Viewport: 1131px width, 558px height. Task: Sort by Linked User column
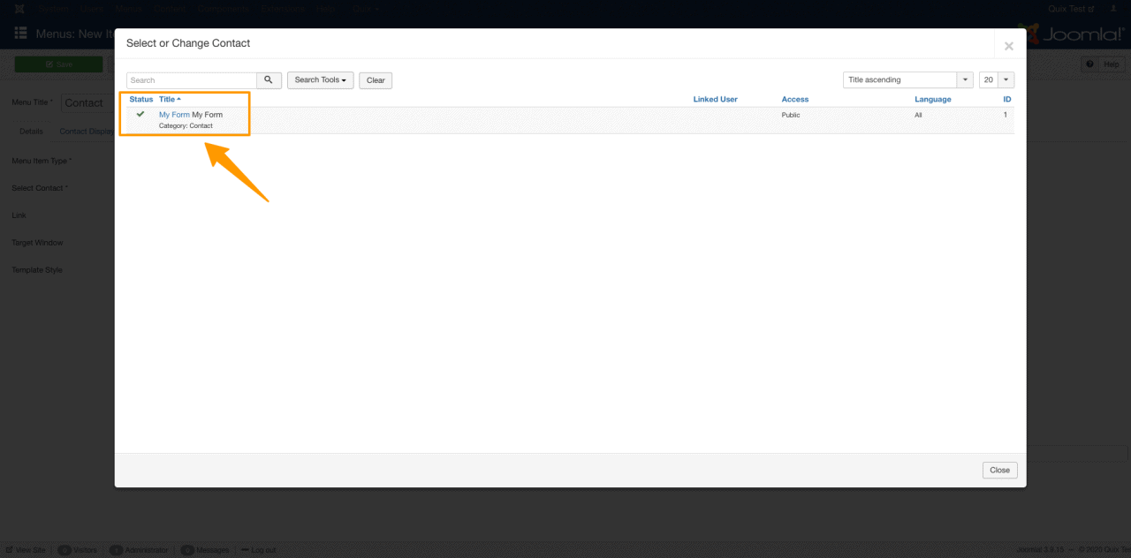715,99
